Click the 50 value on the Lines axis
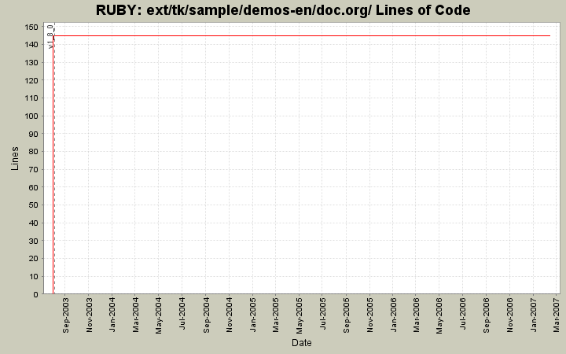Image resolution: width=566 pixels, height=354 pixels. tap(33, 205)
